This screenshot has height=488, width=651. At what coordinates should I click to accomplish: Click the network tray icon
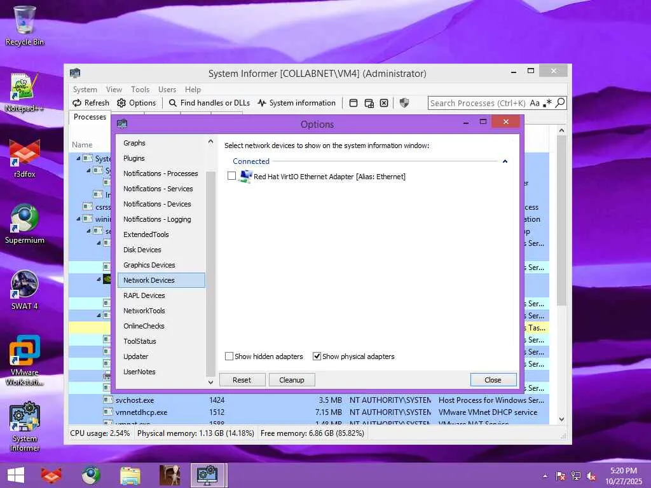pyautogui.click(x=576, y=476)
